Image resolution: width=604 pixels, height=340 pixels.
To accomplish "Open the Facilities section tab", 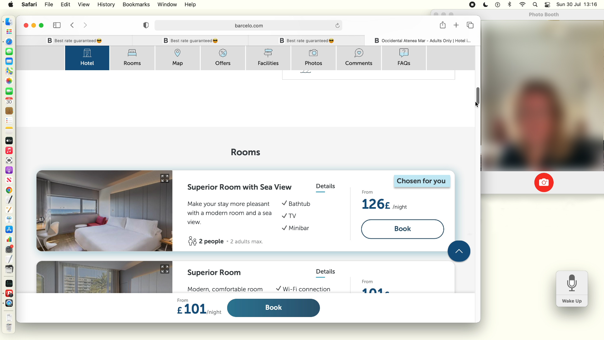I will click(268, 58).
